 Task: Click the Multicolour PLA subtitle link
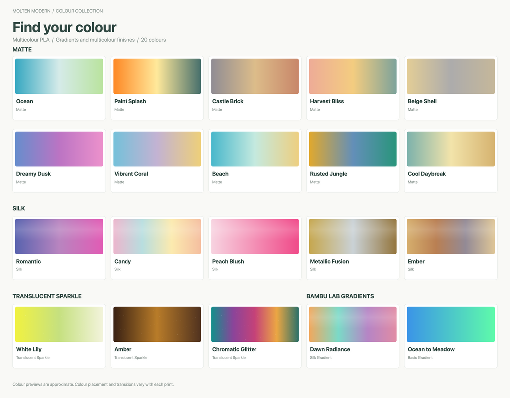tap(31, 40)
